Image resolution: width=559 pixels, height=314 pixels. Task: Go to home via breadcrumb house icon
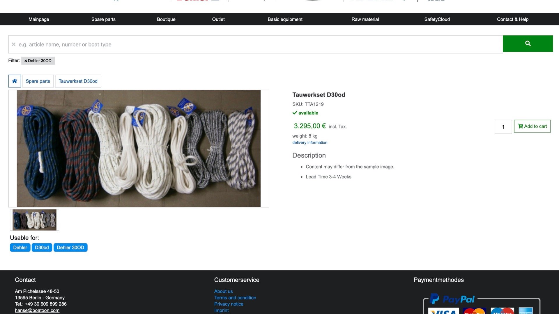tap(15, 81)
